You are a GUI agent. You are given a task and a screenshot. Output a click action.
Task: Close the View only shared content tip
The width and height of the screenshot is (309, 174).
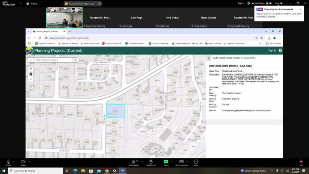[300, 9]
